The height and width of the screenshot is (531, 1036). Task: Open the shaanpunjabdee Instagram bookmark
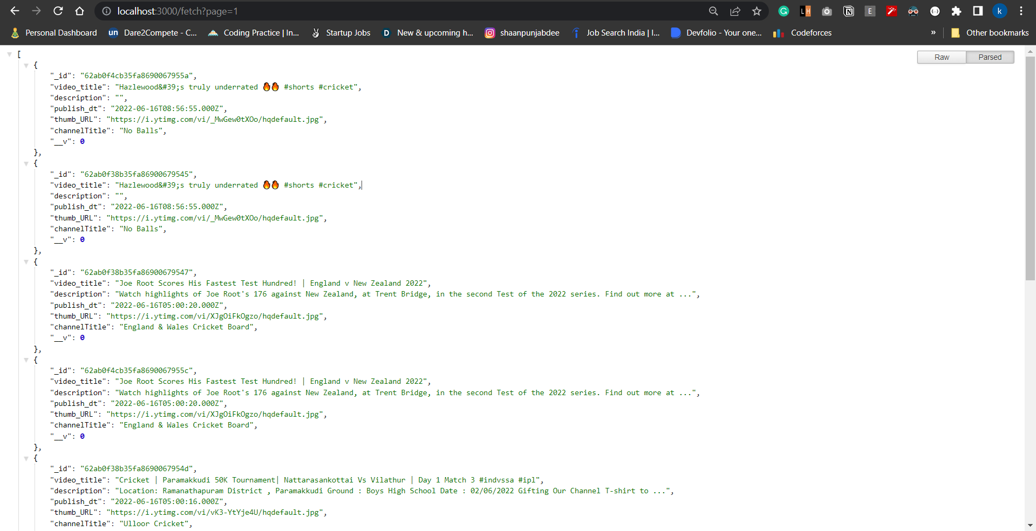tap(522, 33)
